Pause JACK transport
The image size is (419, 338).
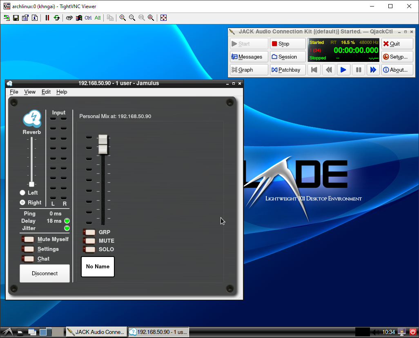[359, 70]
